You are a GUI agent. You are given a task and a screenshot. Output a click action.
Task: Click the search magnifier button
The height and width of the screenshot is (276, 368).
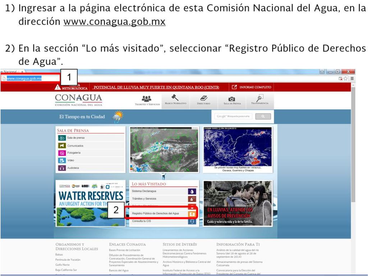click(263, 116)
